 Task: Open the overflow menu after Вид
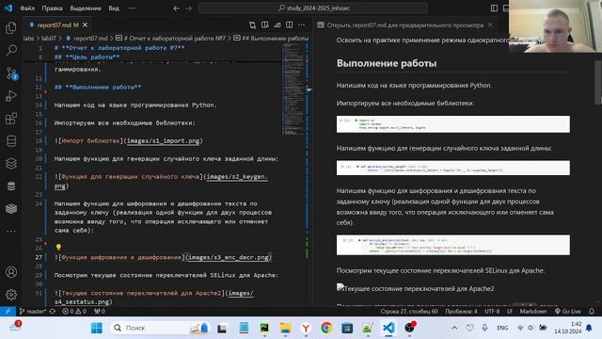click(x=132, y=8)
